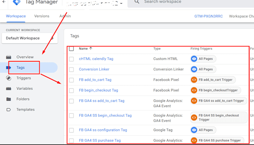This screenshot has height=145, width=254.
Task: Switch to the Workspace tab
Action: (x=16, y=16)
